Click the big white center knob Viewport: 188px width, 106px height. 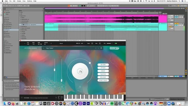point(80,71)
